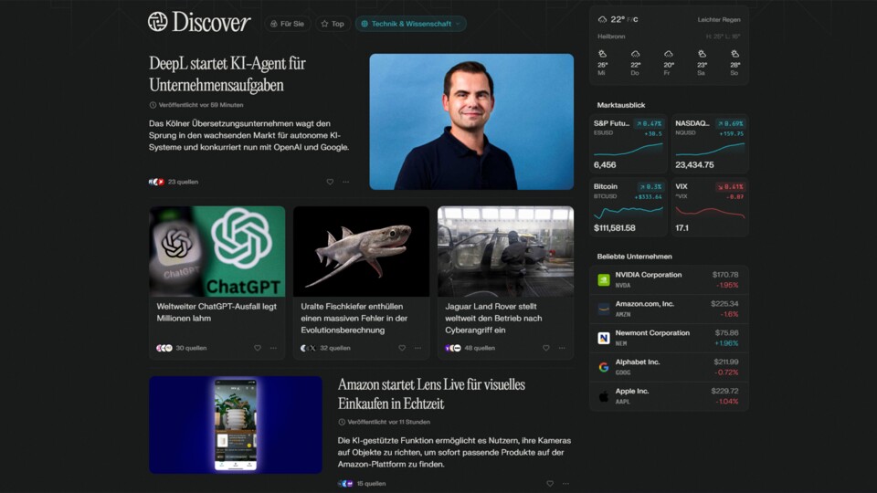877x493 pixels.
Task: Open the Uralte Fischkiefer article headline
Action: [x=354, y=318]
